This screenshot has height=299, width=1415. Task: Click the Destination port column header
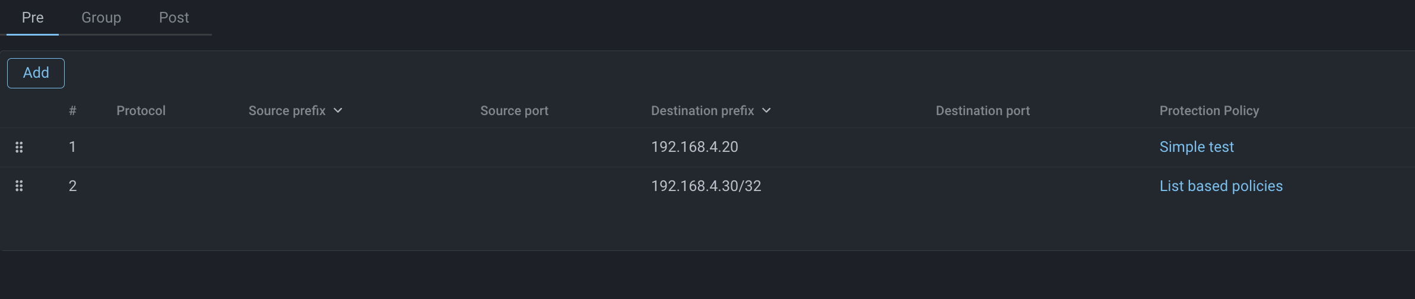point(982,111)
